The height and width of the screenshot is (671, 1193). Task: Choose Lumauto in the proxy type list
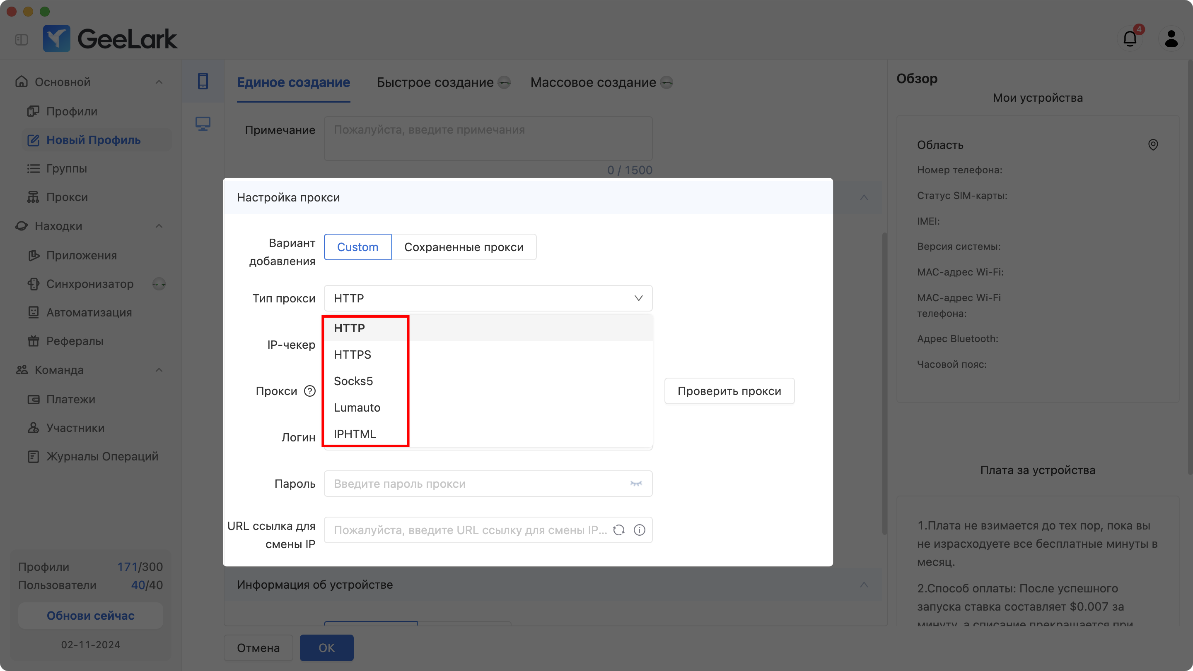click(x=488, y=407)
